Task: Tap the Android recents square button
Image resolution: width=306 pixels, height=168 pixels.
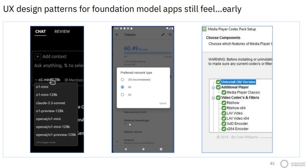Action: coord(161,149)
